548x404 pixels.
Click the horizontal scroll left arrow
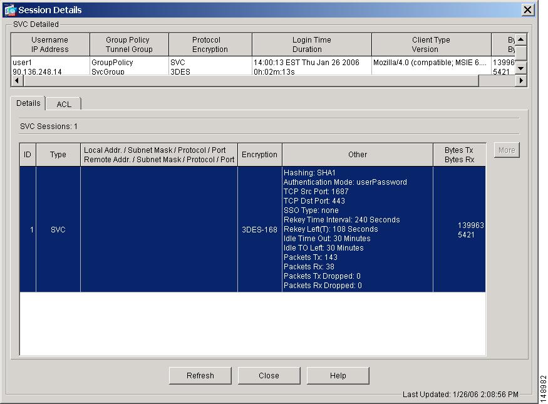pyautogui.click(x=17, y=81)
